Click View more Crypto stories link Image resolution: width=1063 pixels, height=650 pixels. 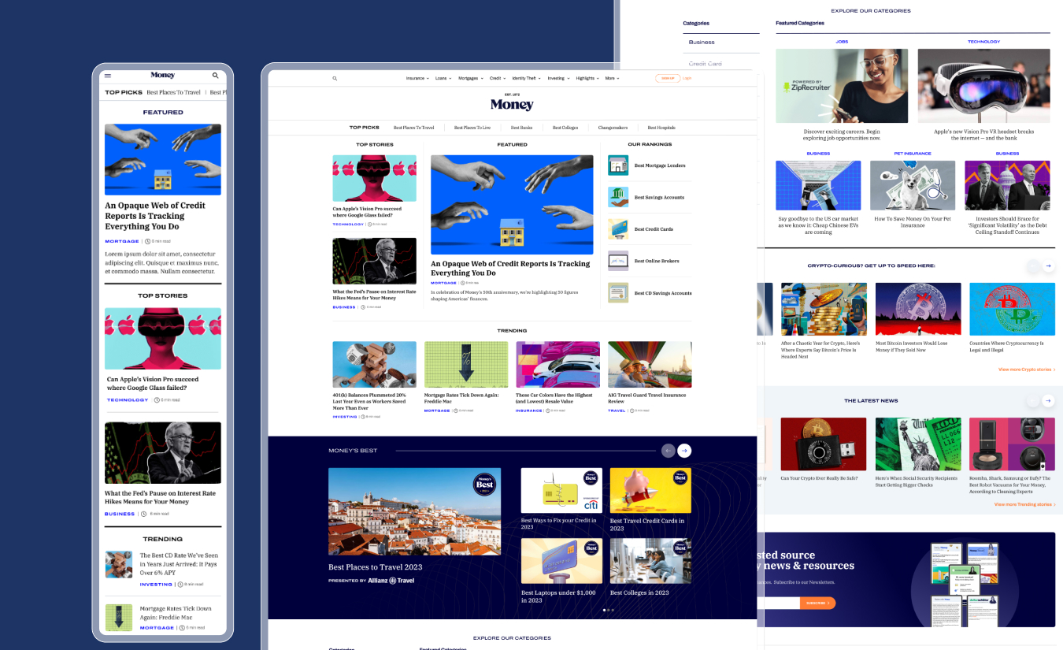(1027, 370)
